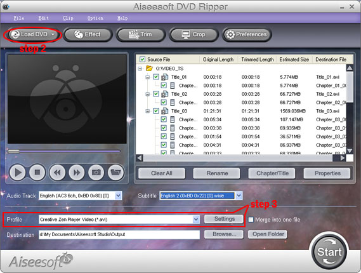Image resolution: width=361 pixels, height=273 pixels.
Task: Uncheck the chapter checkbox under Title_02
Action: point(164,102)
